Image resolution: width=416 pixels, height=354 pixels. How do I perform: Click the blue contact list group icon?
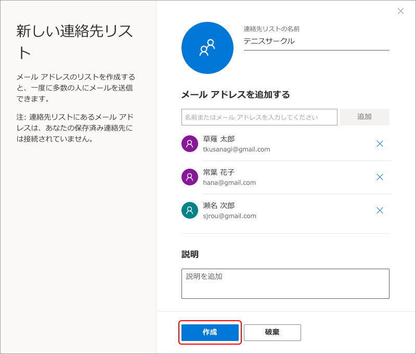[x=207, y=48]
